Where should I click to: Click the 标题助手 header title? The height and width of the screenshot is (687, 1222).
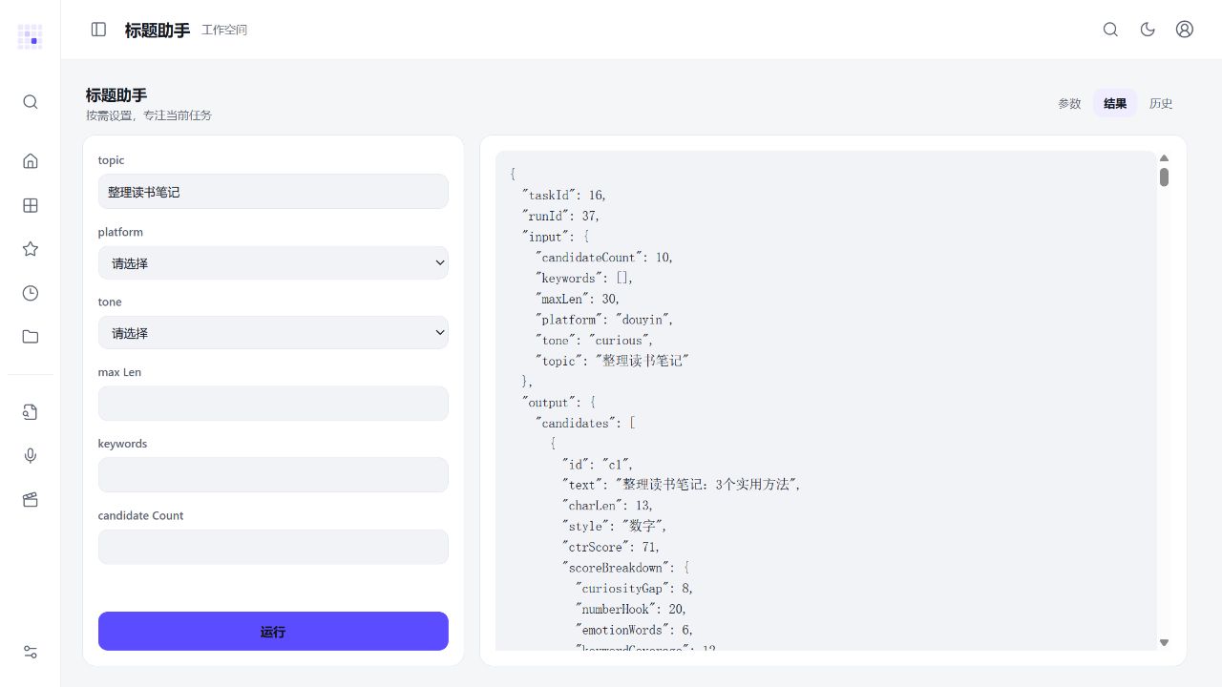click(158, 31)
